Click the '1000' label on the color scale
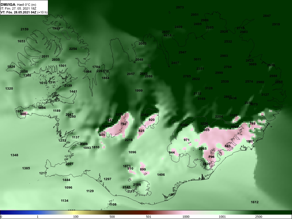Viewport: 292px width, 219px height. 186,217
